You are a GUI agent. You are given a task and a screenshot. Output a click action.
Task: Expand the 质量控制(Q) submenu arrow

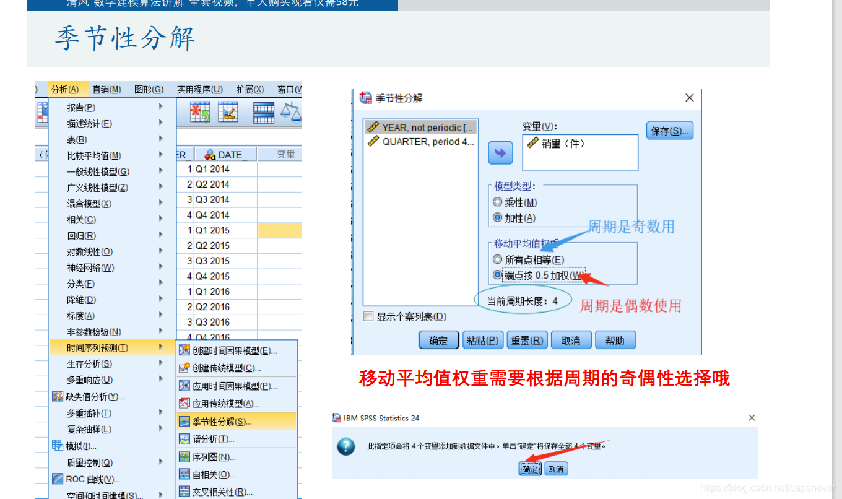click(161, 462)
